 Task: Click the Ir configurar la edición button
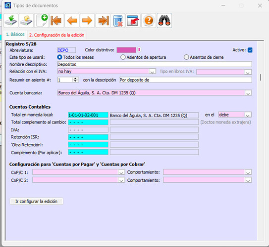coord(36,202)
